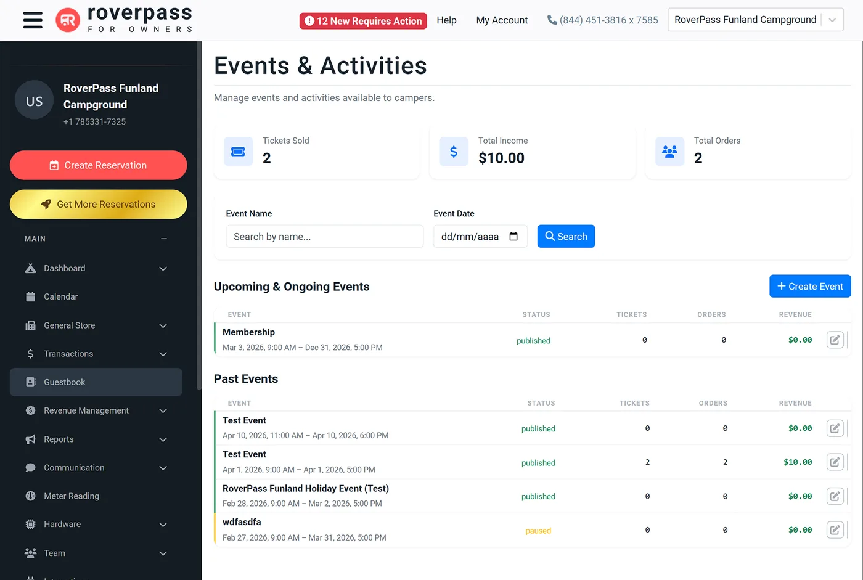Edit the wdfasdfa event row
The height and width of the screenshot is (580, 863).
pyautogui.click(x=835, y=529)
